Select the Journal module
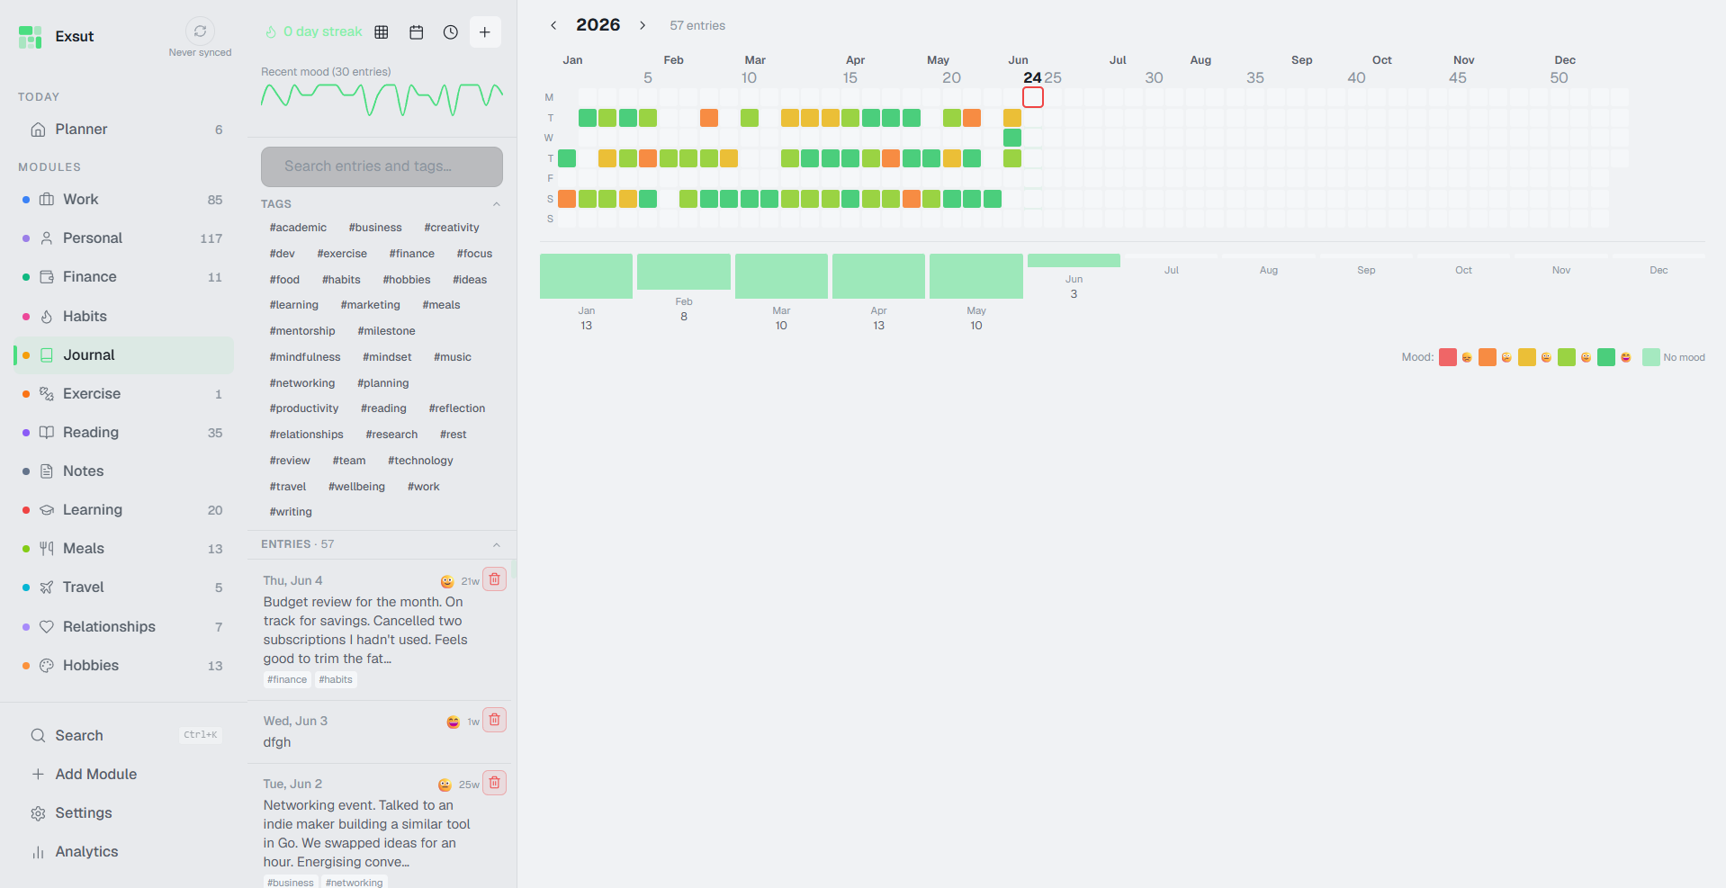The height and width of the screenshot is (888, 1726). (x=123, y=355)
